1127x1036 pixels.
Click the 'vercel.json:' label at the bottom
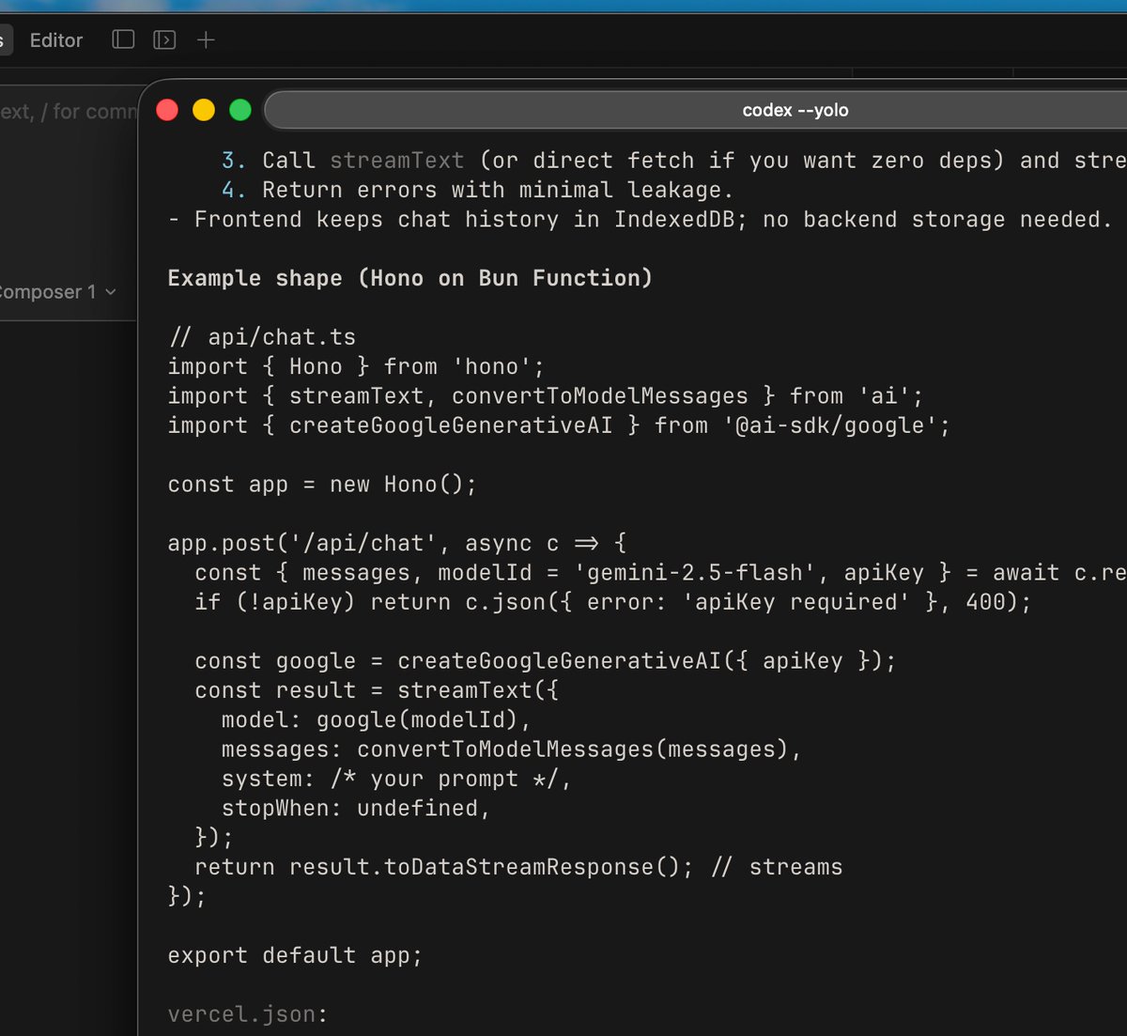pyautogui.click(x=246, y=1013)
